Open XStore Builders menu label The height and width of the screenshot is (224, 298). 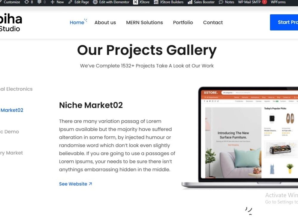172,2
